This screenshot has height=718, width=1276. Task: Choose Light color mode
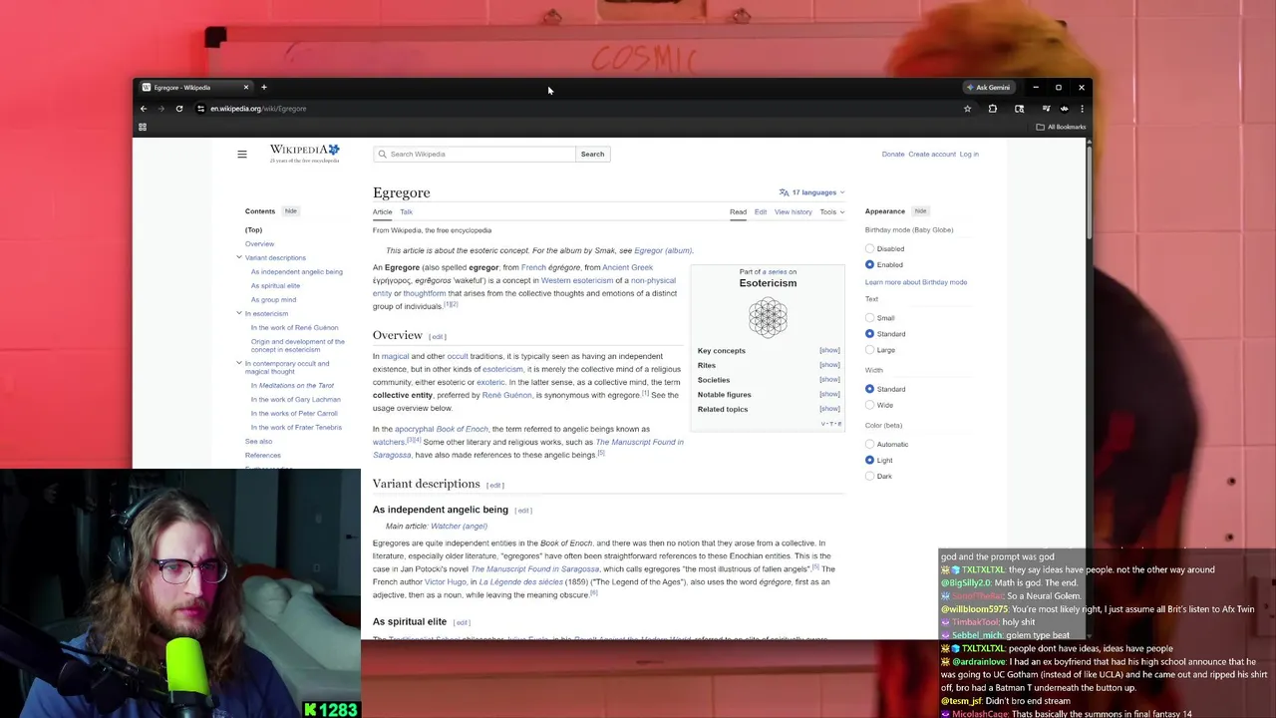click(x=869, y=461)
